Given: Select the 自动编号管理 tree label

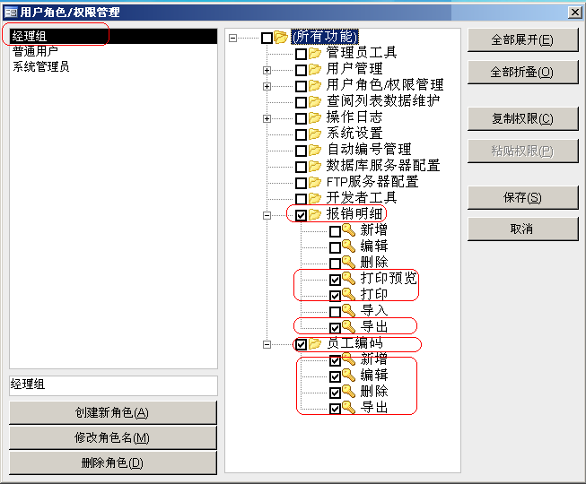Looking at the screenshot, I should click(369, 150).
